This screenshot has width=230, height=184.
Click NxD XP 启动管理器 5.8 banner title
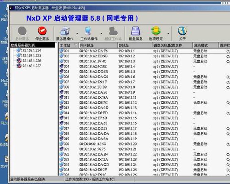tap(82, 18)
